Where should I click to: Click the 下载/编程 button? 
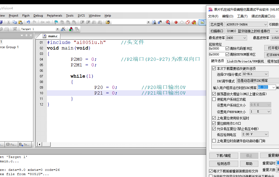point(223,156)
